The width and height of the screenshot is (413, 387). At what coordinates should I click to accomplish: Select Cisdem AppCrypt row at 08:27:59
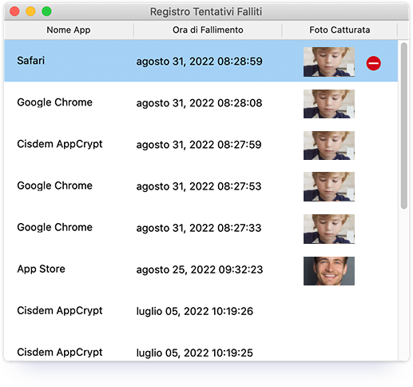201,145
